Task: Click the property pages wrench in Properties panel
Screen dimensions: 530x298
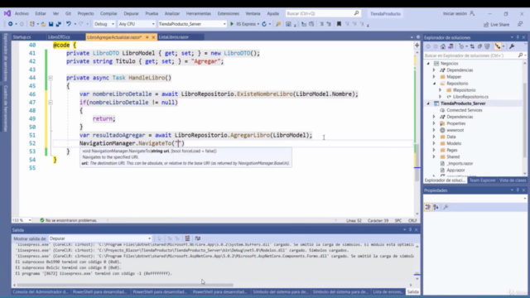Action: (446, 207)
